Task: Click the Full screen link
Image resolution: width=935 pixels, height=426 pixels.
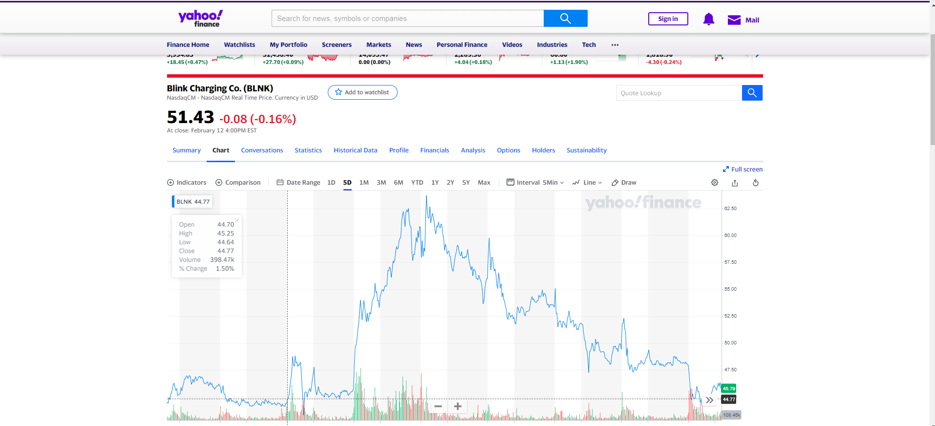Action: pyautogui.click(x=743, y=169)
